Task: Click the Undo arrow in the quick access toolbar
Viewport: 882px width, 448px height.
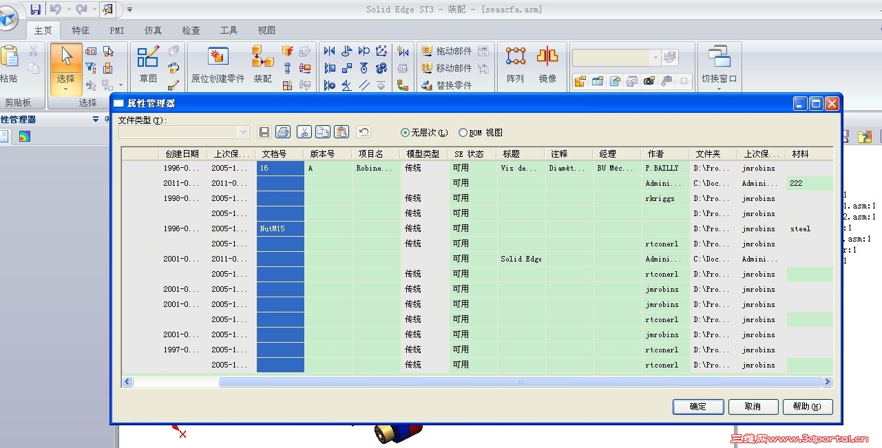Action: click(x=56, y=10)
